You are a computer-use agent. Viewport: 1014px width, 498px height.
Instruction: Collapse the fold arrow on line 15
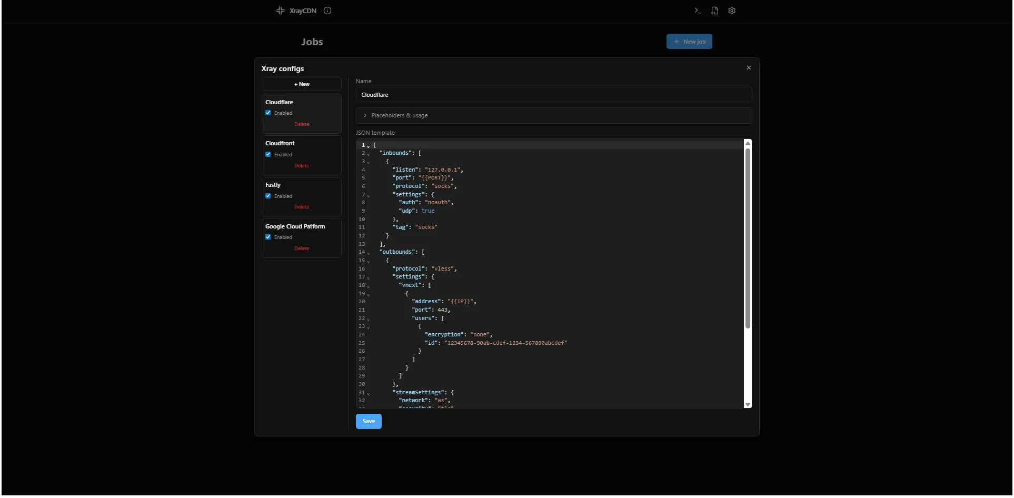(x=368, y=262)
